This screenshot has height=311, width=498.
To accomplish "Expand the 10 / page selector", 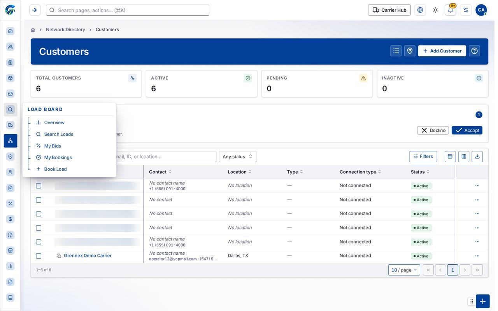I will coord(404,270).
